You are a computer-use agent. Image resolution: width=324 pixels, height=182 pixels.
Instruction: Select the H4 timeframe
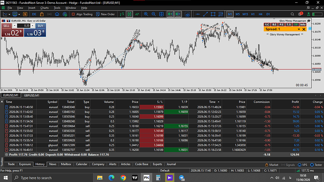pos(260,14)
